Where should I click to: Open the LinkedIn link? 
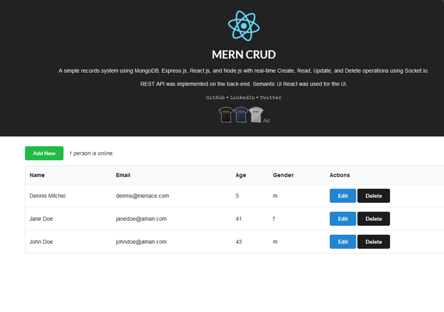pyautogui.click(x=242, y=97)
